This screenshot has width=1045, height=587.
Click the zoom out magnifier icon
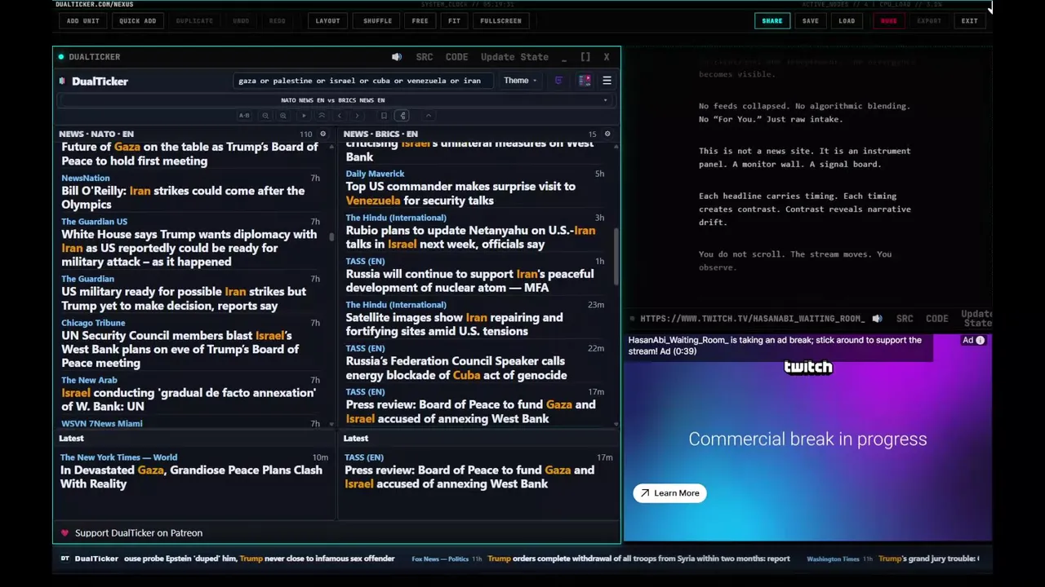(265, 116)
